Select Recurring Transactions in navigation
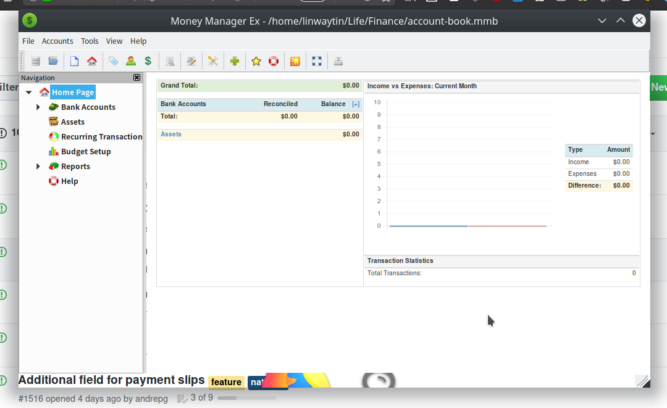Image resolution: width=667 pixels, height=408 pixels. pos(101,137)
